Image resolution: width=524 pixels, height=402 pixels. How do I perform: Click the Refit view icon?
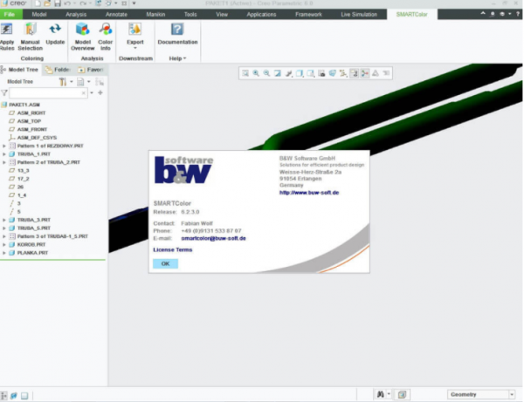(245, 73)
